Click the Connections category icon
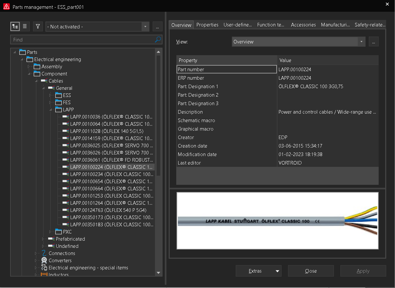The height and width of the screenshot is (288, 395). (44, 253)
